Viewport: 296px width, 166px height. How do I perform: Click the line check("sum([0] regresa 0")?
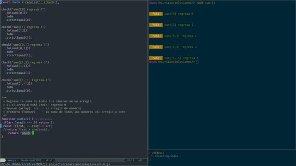pyautogui.click(x=24, y=9)
